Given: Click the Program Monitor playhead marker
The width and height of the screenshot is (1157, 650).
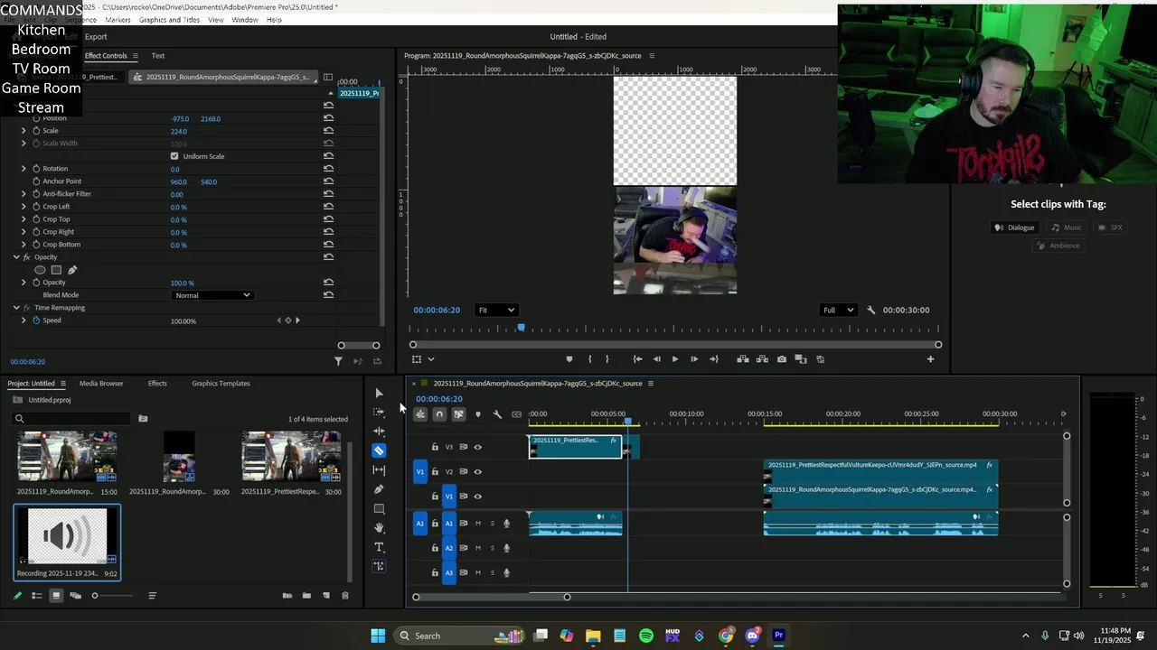Looking at the screenshot, I should (x=521, y=329).
